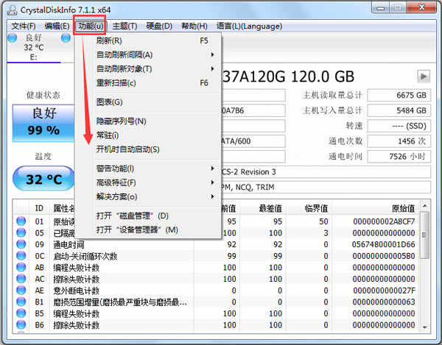This screenshot has width=442, height=345.
Task: Click the 主机写入量总计 field showing 5484 GB
Action: (399, 110)
